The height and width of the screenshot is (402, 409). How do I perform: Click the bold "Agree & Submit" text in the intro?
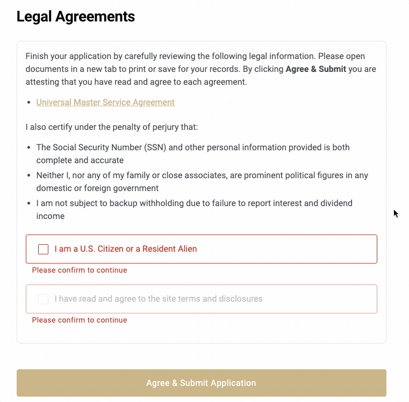point(315,69)
